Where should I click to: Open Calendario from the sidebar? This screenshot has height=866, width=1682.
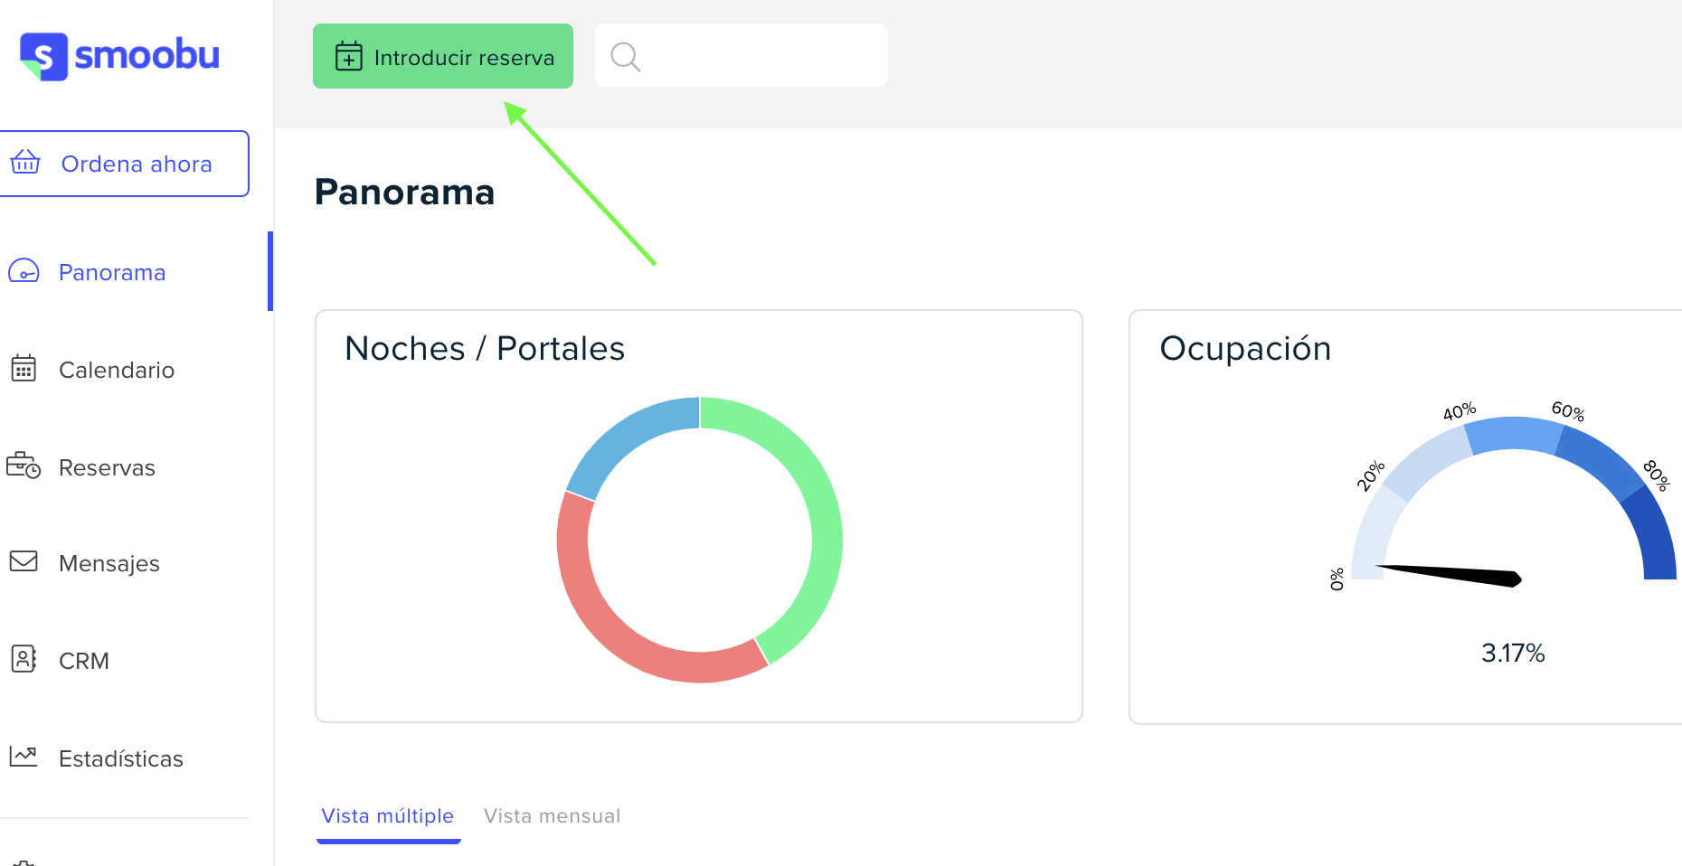point(117,370)
